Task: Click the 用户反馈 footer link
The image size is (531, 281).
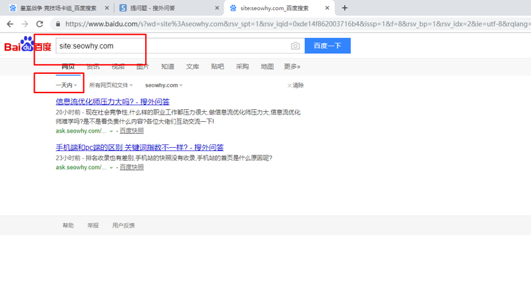Action: tap(123, 226)
